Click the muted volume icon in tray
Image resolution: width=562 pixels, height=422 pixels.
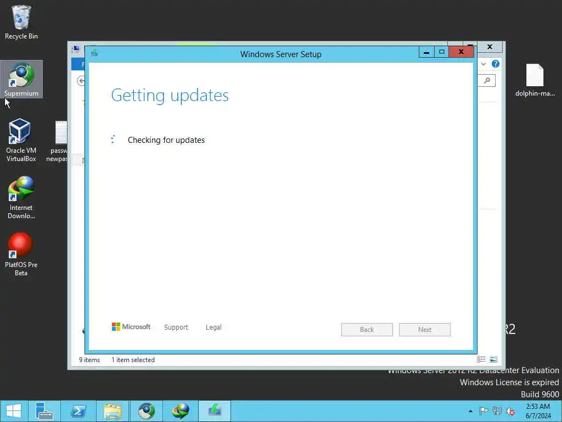click(510, 411)
